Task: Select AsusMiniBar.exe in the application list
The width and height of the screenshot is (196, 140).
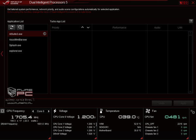Action: coord(27,40)
